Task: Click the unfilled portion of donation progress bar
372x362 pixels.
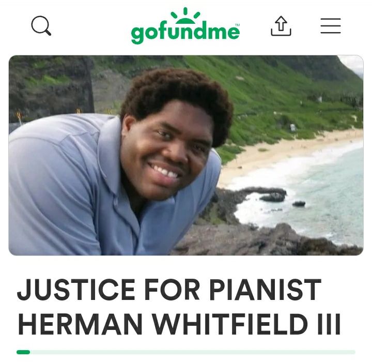Action: [193, 352]
